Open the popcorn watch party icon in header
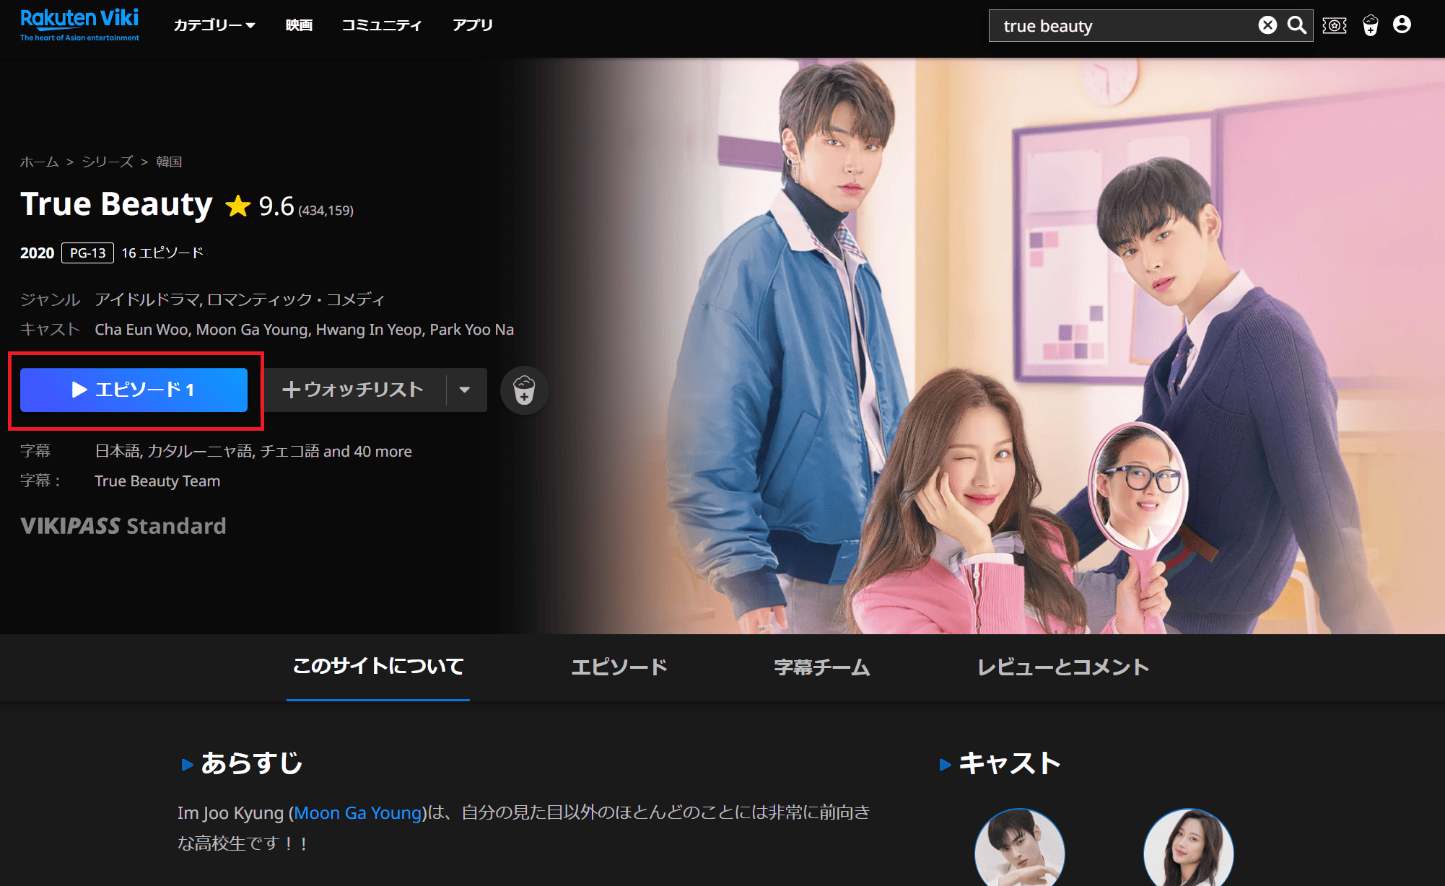 pos(1371,25)
